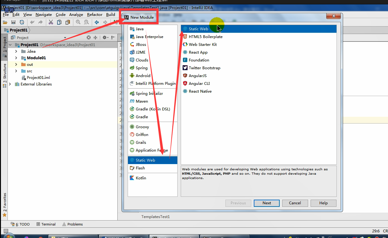Click Collapse All icon in Project panel
This screenshot has width=388, height=238.
96,37
